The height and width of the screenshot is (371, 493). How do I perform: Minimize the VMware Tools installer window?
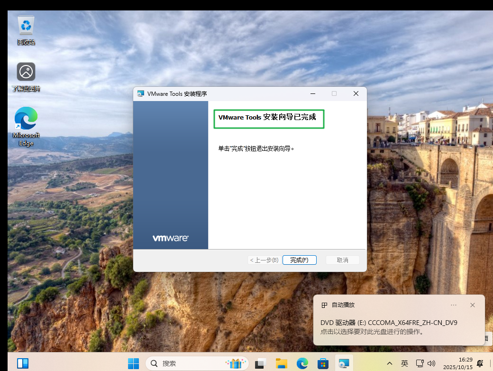313,94
